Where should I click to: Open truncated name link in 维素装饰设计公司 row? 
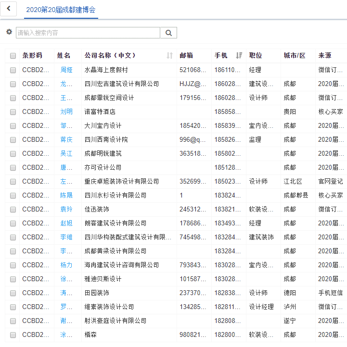coord(66,307)
